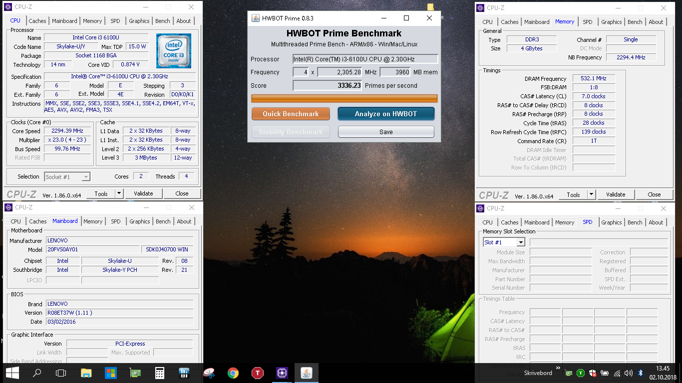Click Analyze on HWBOT button

[x=386, y=114]
